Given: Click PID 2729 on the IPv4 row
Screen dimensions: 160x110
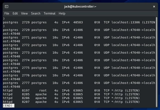Looking at the screenshot, I should coord(26,22).
